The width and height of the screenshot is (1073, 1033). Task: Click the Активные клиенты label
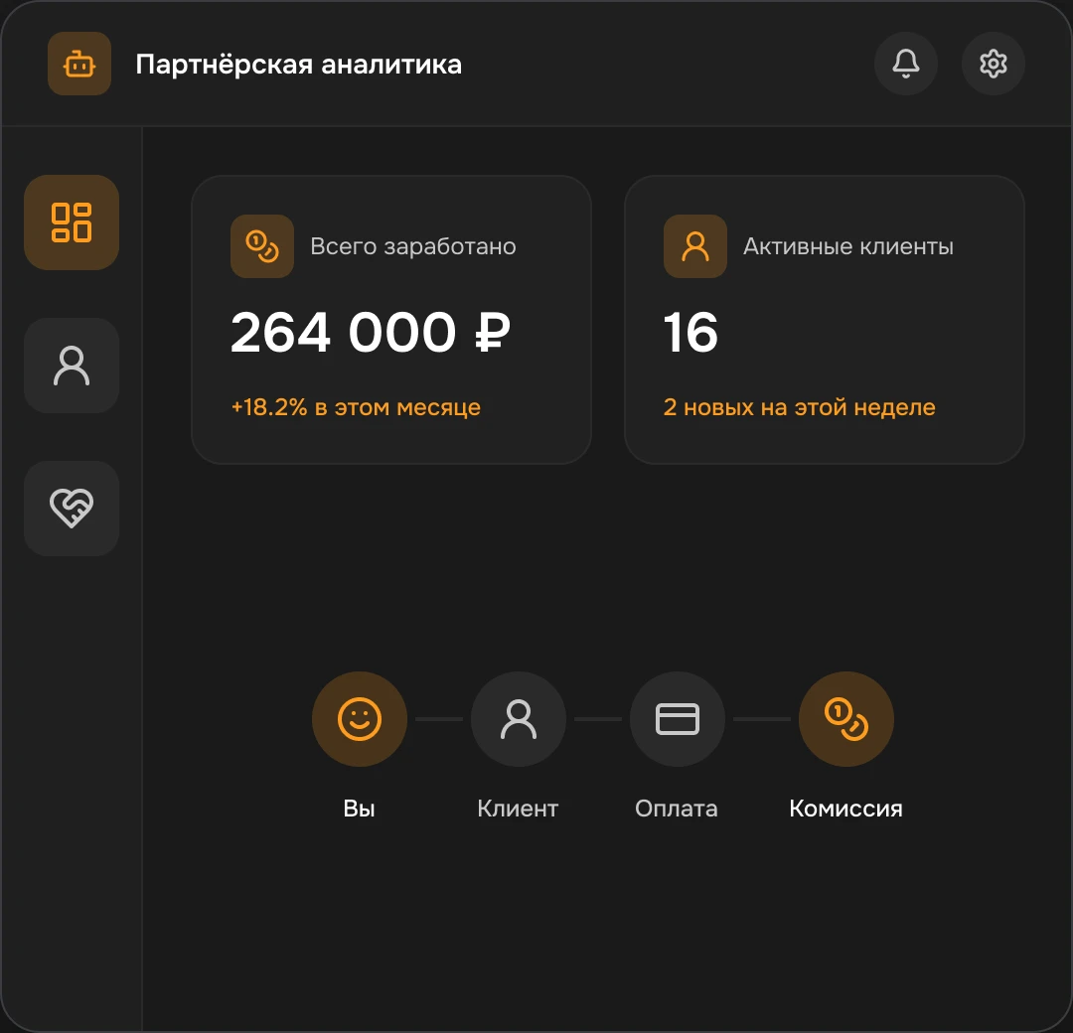click(848, 246)
